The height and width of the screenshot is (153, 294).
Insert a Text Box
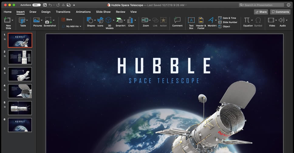point(191,20)
